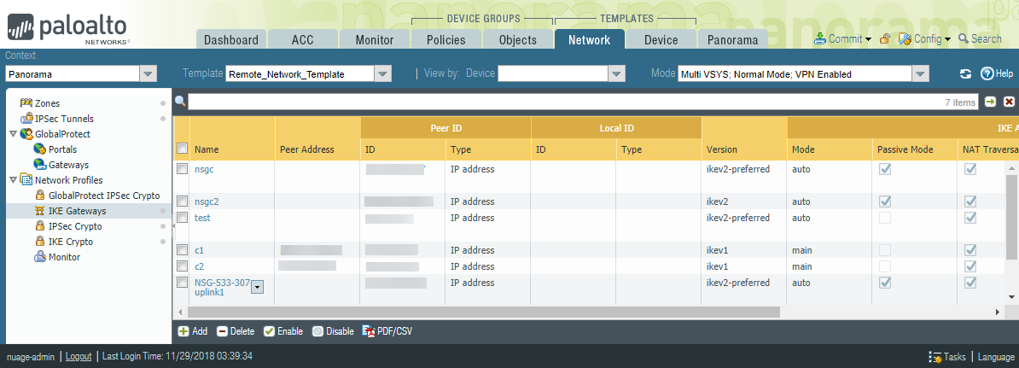Check the c2 row checkbox

pos(183,266)
